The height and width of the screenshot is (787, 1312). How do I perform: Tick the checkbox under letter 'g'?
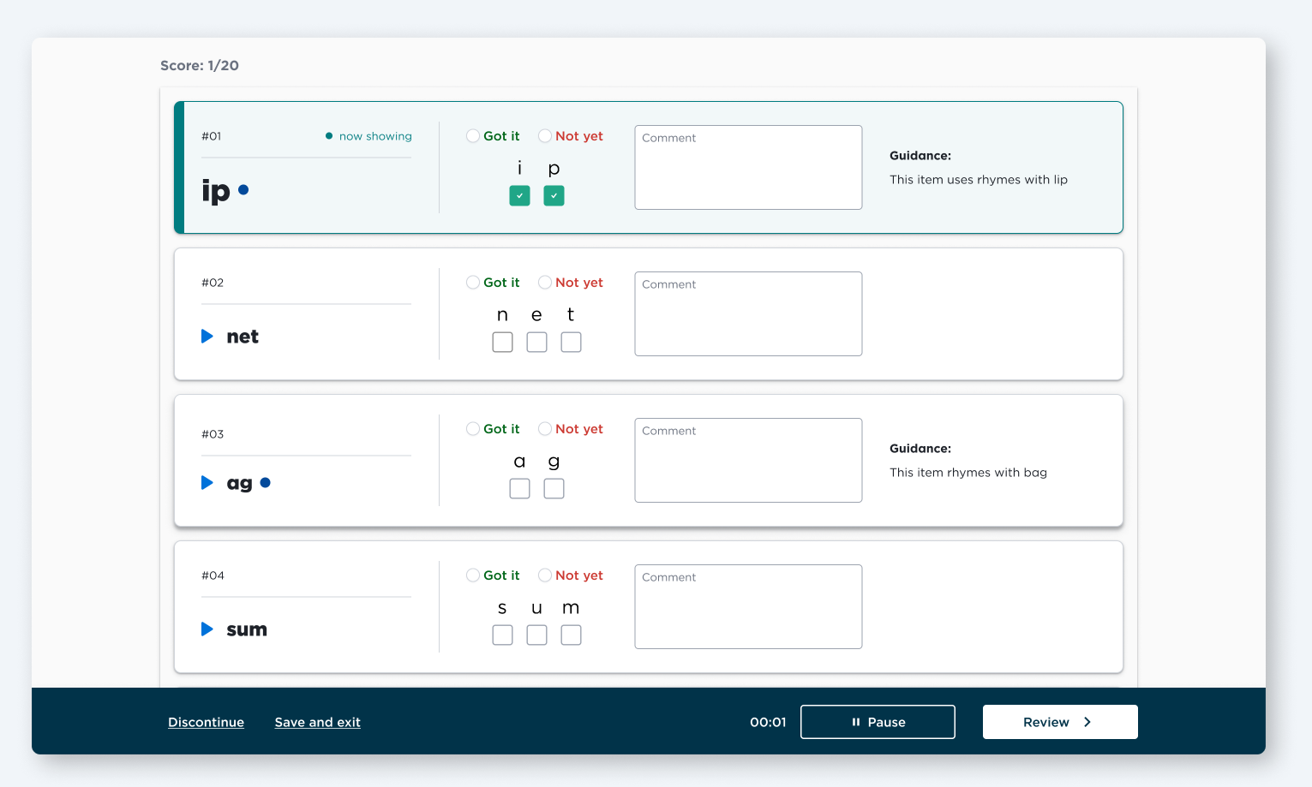[554, 489]
